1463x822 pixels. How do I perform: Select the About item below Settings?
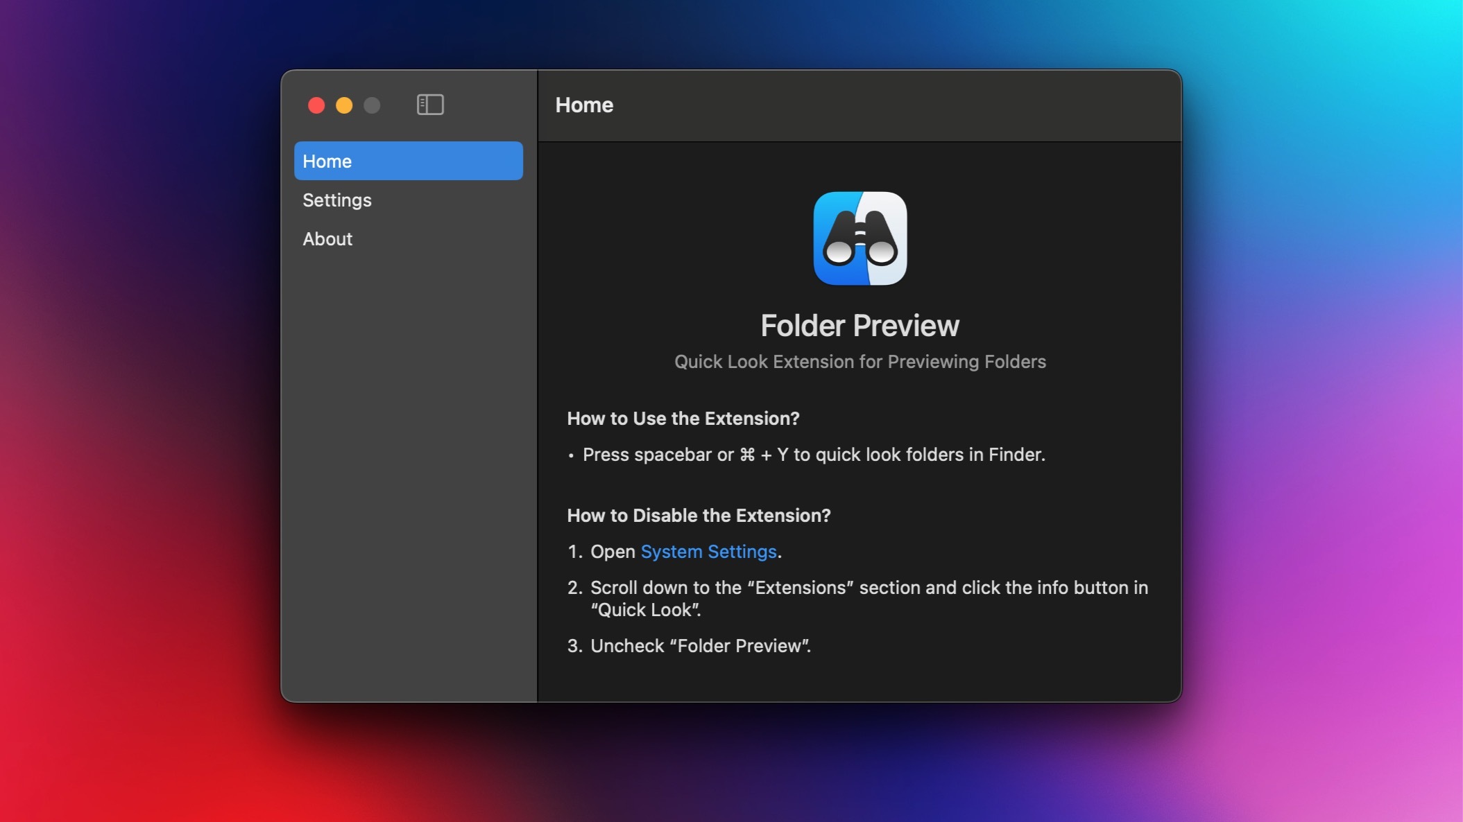(327, 238)
